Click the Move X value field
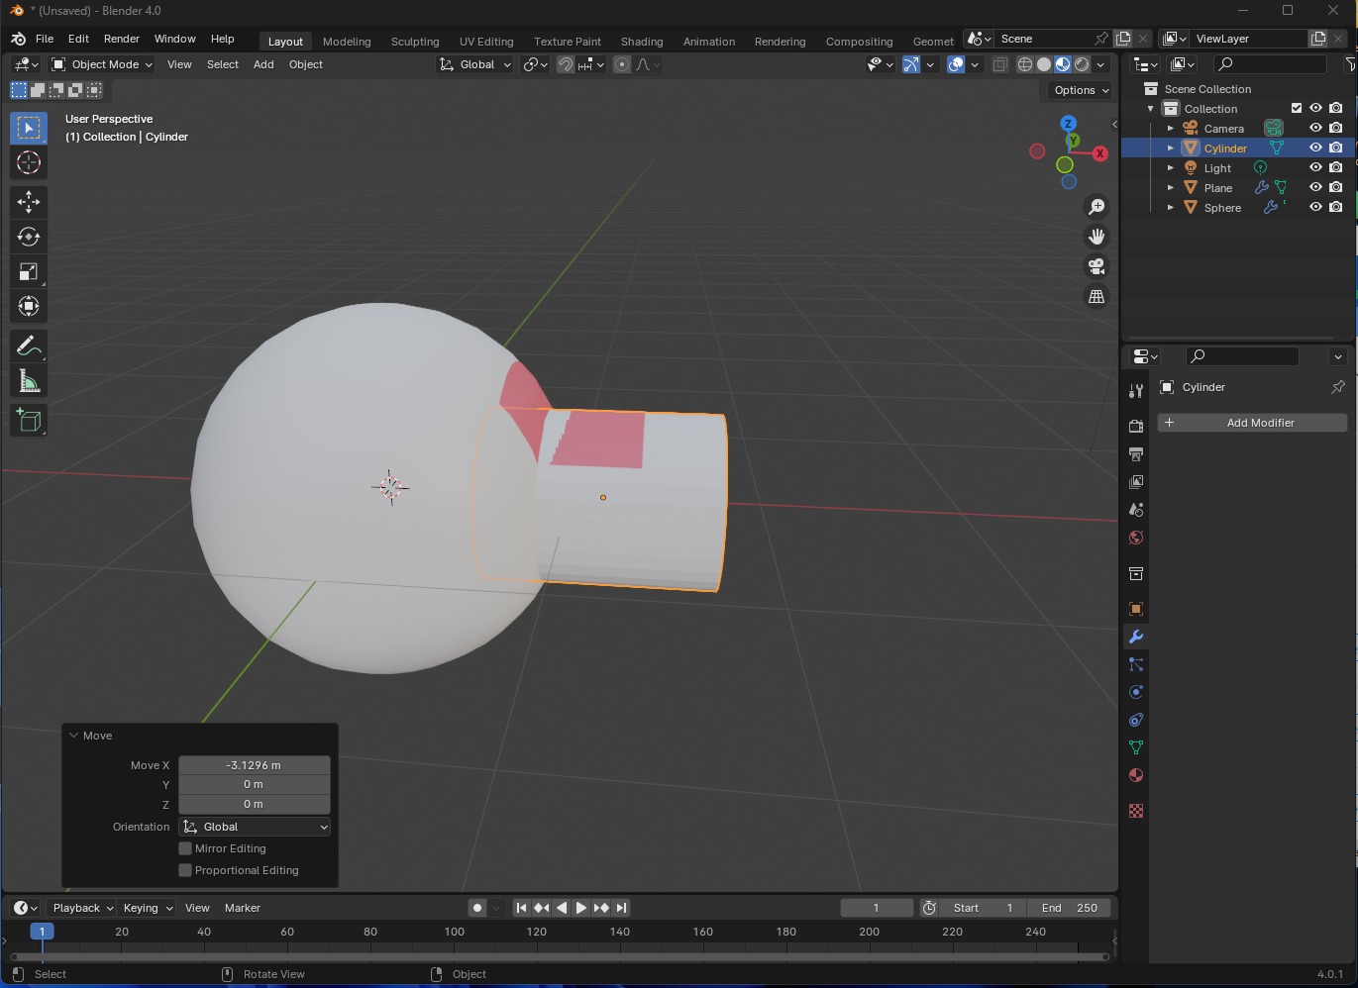 point(255,765)
